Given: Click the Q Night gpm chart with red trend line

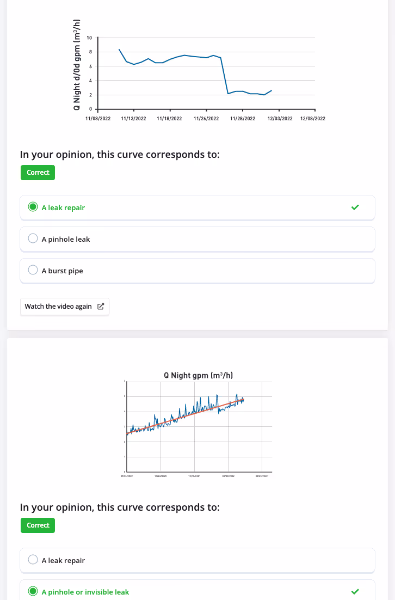Looking at the screenshot, I should pos(199,425).
